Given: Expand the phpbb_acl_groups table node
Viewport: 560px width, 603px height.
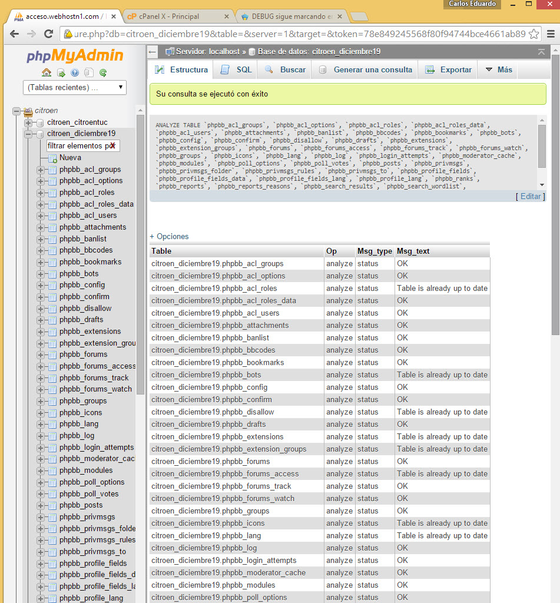Looking at the screenshot, I should pyautogui.click(x=41, y=170).
